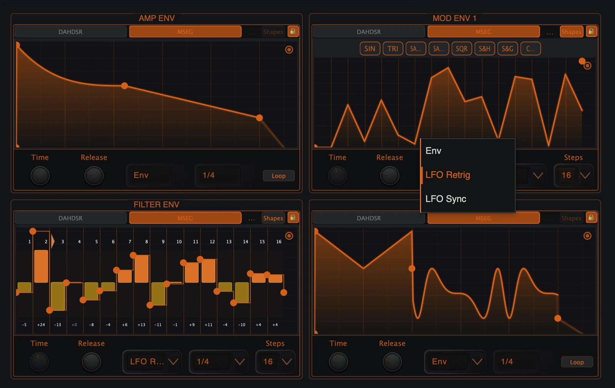Viewport: 615px width, 388px height.
Task: Click the circular target icon in AMP ENV graph
Action: pyautogui.click(x=289, y=50)
